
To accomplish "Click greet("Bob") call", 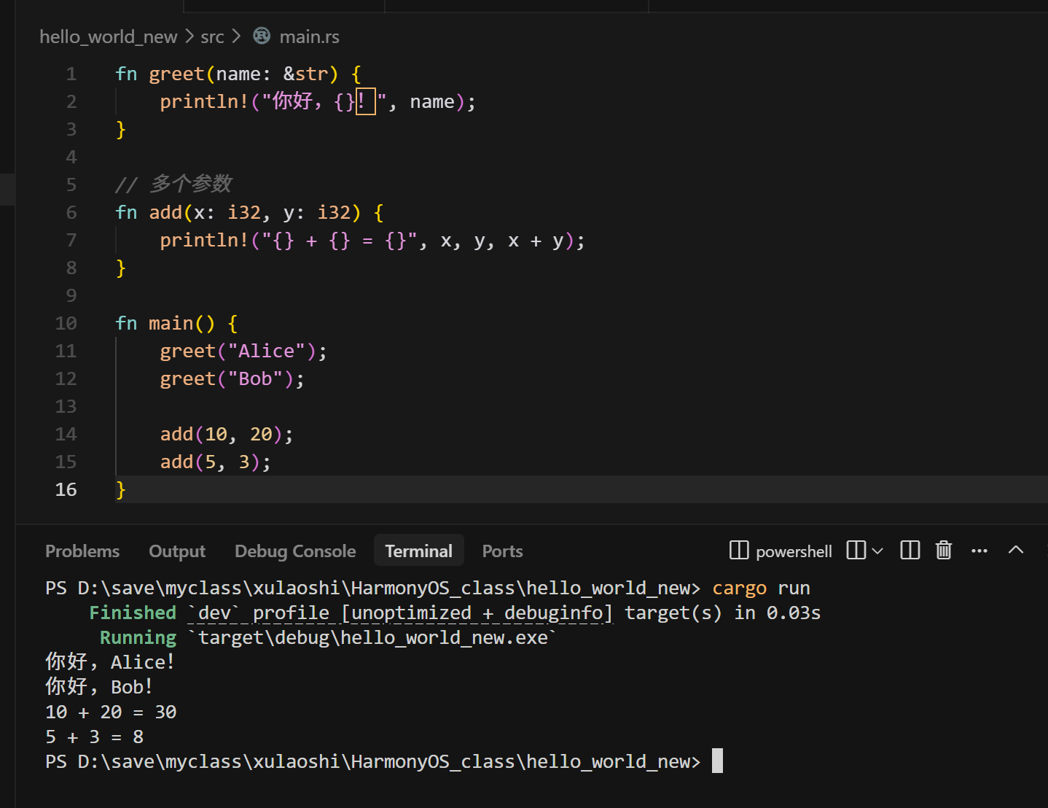I will (232, 378).
